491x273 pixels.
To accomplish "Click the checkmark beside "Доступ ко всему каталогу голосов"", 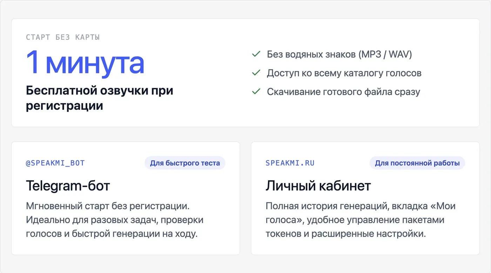I will tap(256, 73).
